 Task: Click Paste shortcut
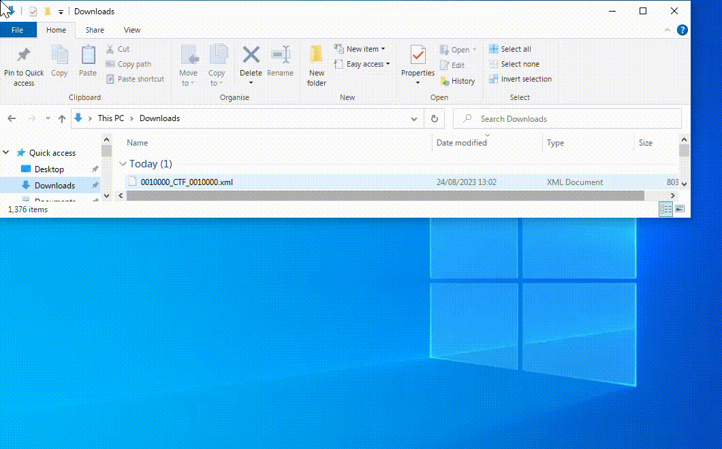click(x=135, y=79)
